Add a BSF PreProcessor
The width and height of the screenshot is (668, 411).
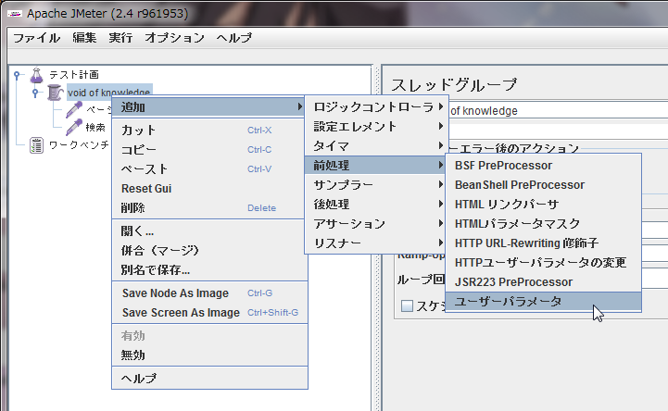[543, 165]
